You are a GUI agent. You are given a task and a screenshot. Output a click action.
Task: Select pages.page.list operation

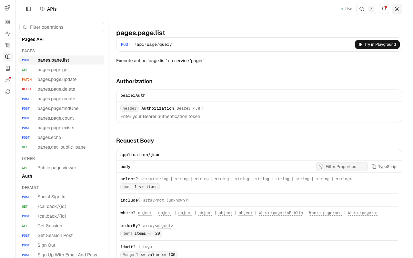62,60
